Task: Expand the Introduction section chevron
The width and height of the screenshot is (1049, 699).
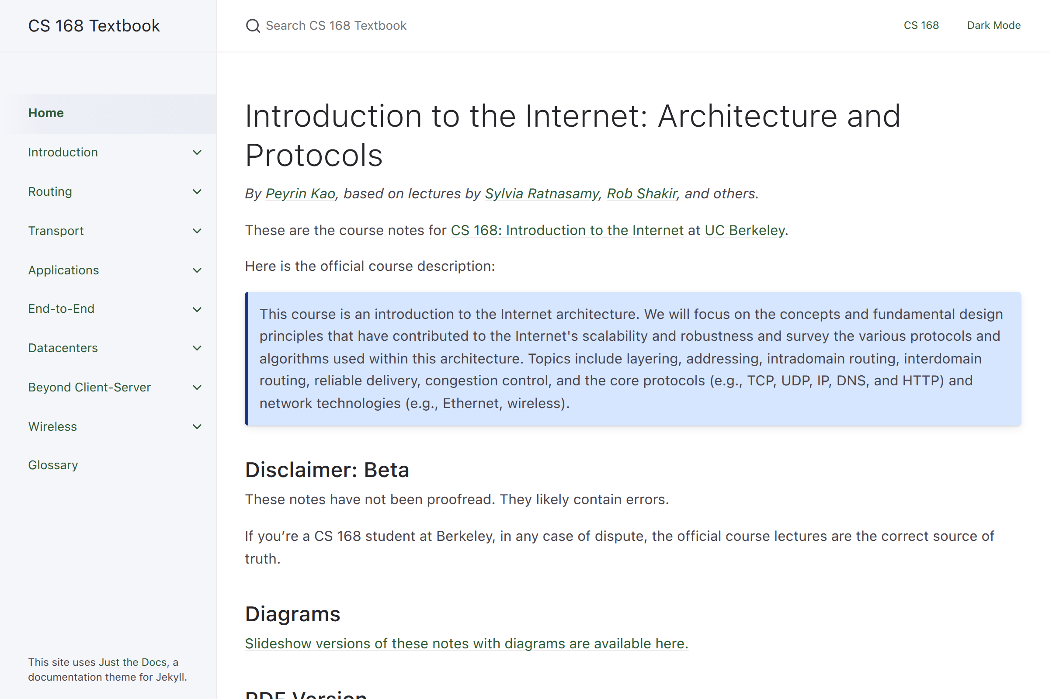Action: [197, 152]
